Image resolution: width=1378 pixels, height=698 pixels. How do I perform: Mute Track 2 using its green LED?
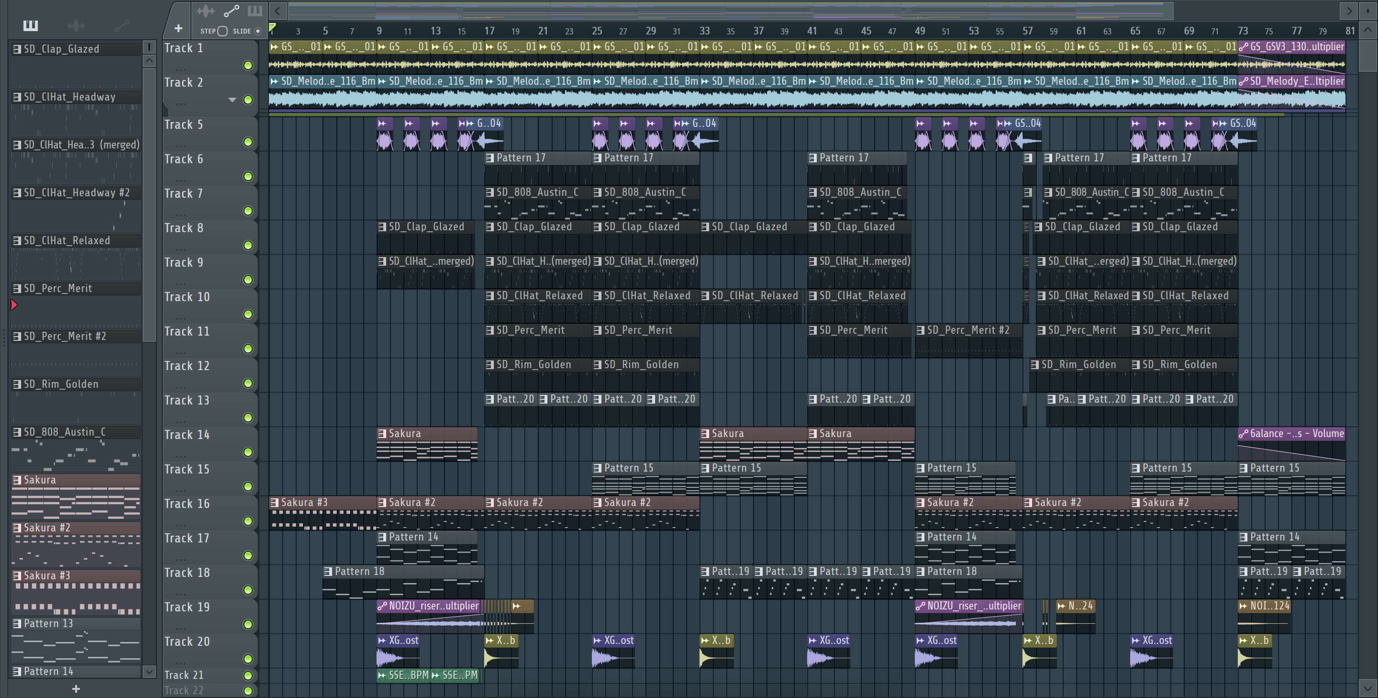click(248, 100)
